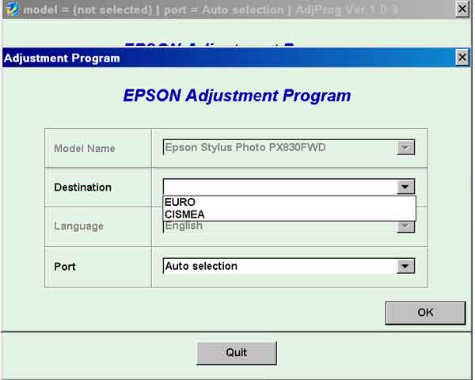Click the Model Name dropdown arrow
The width and height of the screenshot is (475, 380).
(x=405, y=147)
